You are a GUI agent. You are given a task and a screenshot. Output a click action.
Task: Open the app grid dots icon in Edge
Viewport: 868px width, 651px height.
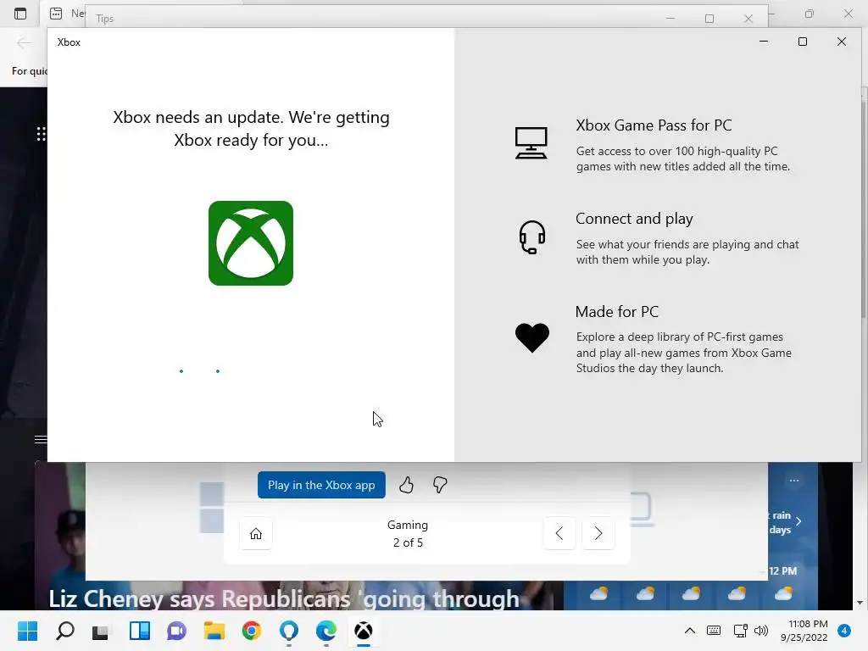pos(42,134)
